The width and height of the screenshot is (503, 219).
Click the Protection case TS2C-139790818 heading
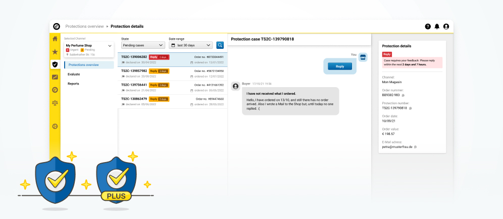pos(263,39)
